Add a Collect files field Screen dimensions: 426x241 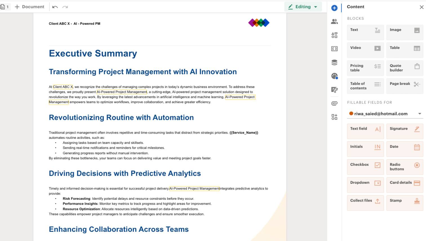coord(365,203)
